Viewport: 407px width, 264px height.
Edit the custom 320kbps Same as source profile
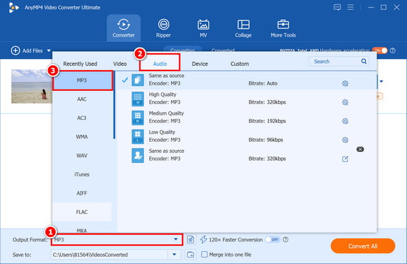[x=345, y=159]
